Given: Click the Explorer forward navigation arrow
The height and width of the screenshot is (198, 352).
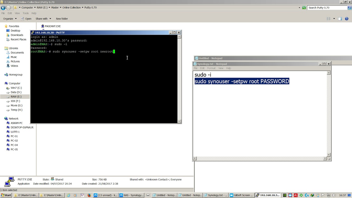Looking at the screenshot, I should pos(8,8).
